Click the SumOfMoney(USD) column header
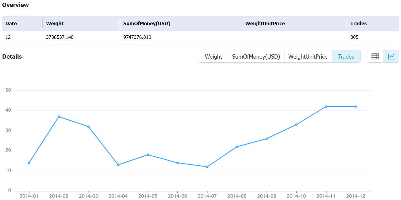 click(147, 24)
